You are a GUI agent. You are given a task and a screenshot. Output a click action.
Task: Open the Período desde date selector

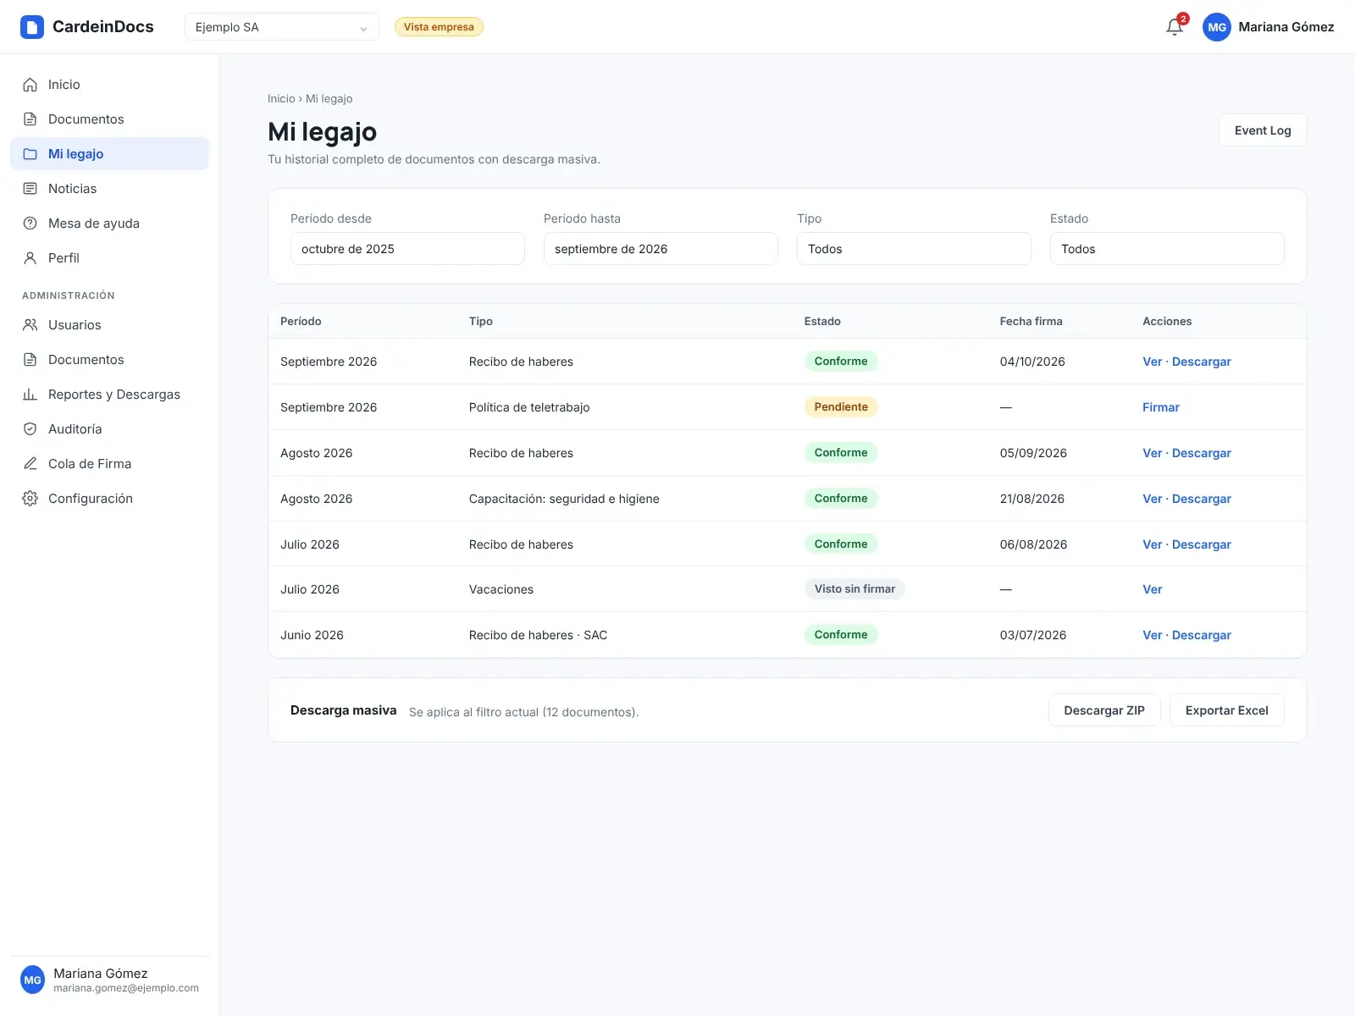coord(407,249)
